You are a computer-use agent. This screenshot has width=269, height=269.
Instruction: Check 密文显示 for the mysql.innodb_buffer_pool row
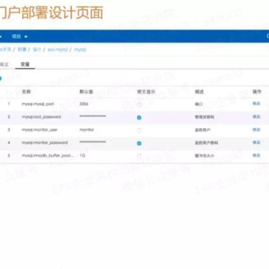click(139, 156)
